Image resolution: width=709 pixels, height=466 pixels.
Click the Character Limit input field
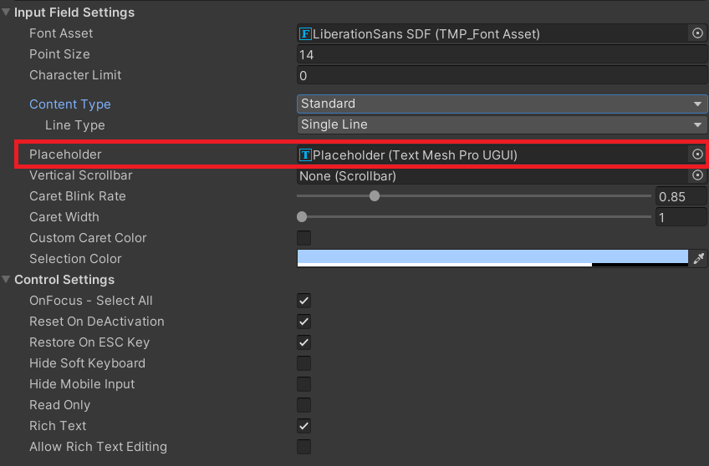point(502,75)
